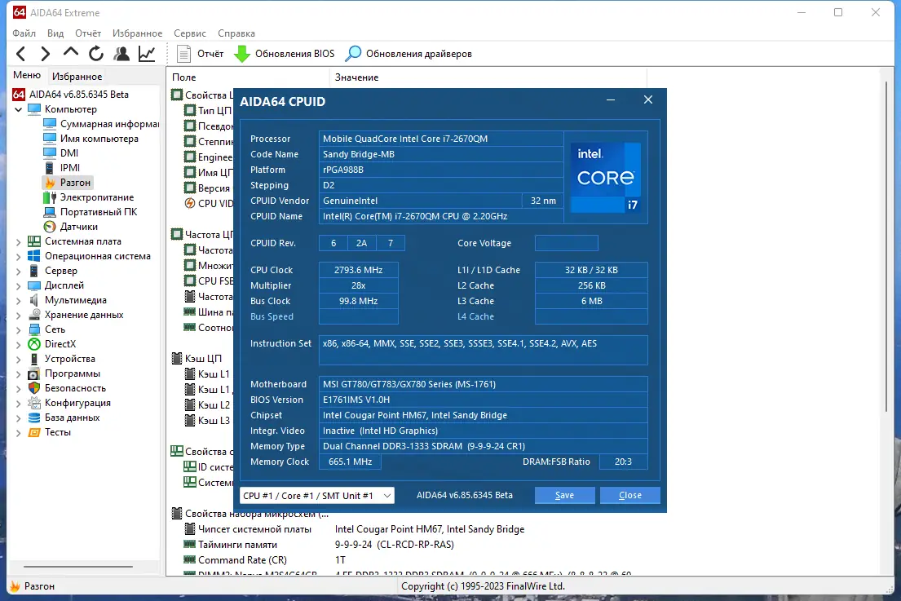
Task: Select Суммарная информация tree item
Action: click(101, 124)
